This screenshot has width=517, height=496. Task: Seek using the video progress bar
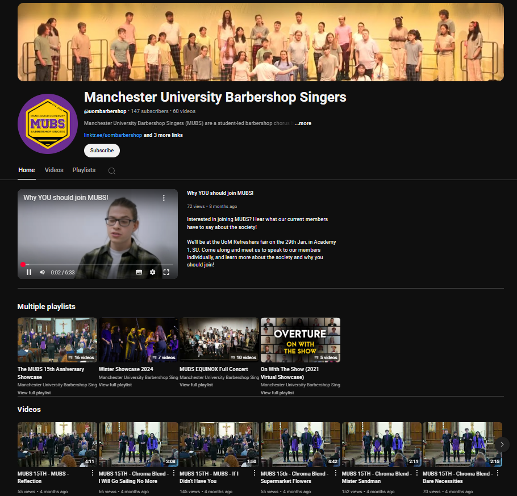point(98,264)
